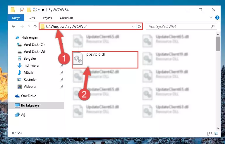
Task: Click the New folder quick access icon
Action: click(x=29, y=10)
